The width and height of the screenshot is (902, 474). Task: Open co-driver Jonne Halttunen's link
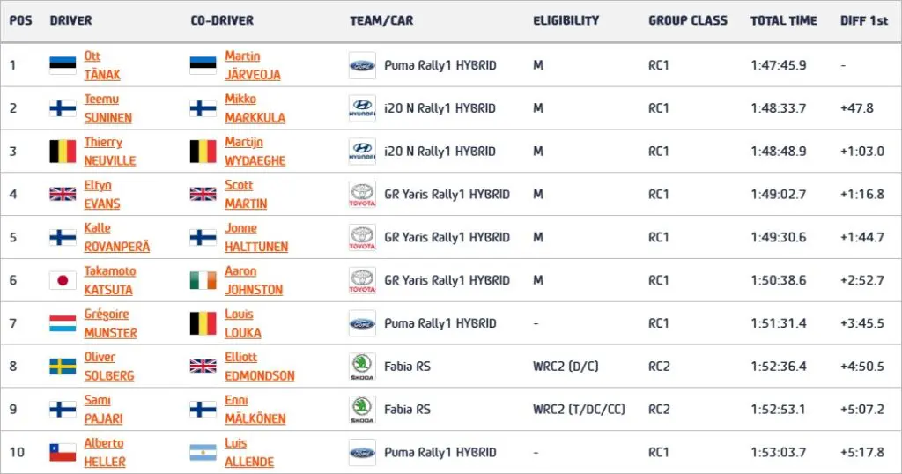[256, 238]
